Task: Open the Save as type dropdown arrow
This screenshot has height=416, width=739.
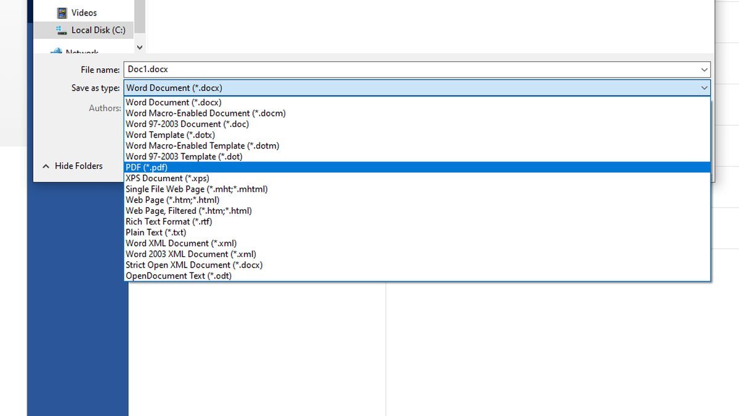Action: 704,88
